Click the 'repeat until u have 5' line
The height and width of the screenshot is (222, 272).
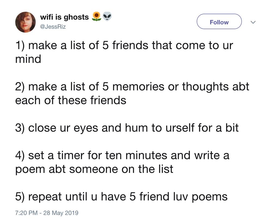point(121,196)
